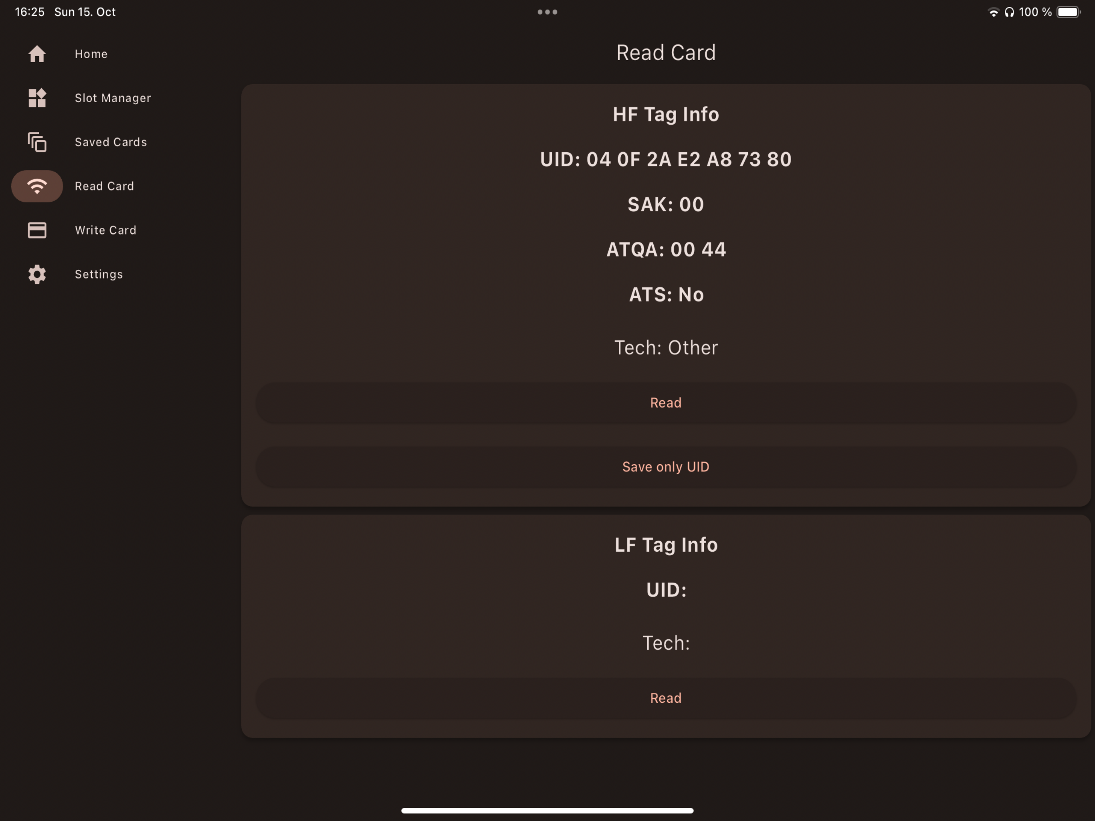Switch to Read Card label
1095x821 pixels.
pos(105,186)
